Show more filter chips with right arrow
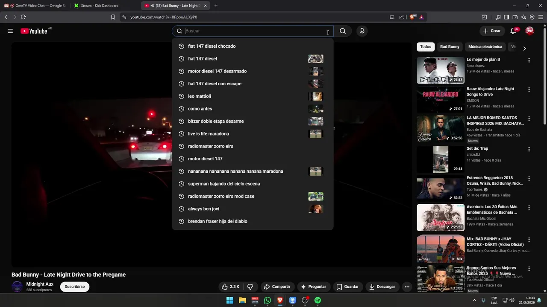Image resolution: width=547 pixels, height=307 pixels. coord(524,48)
